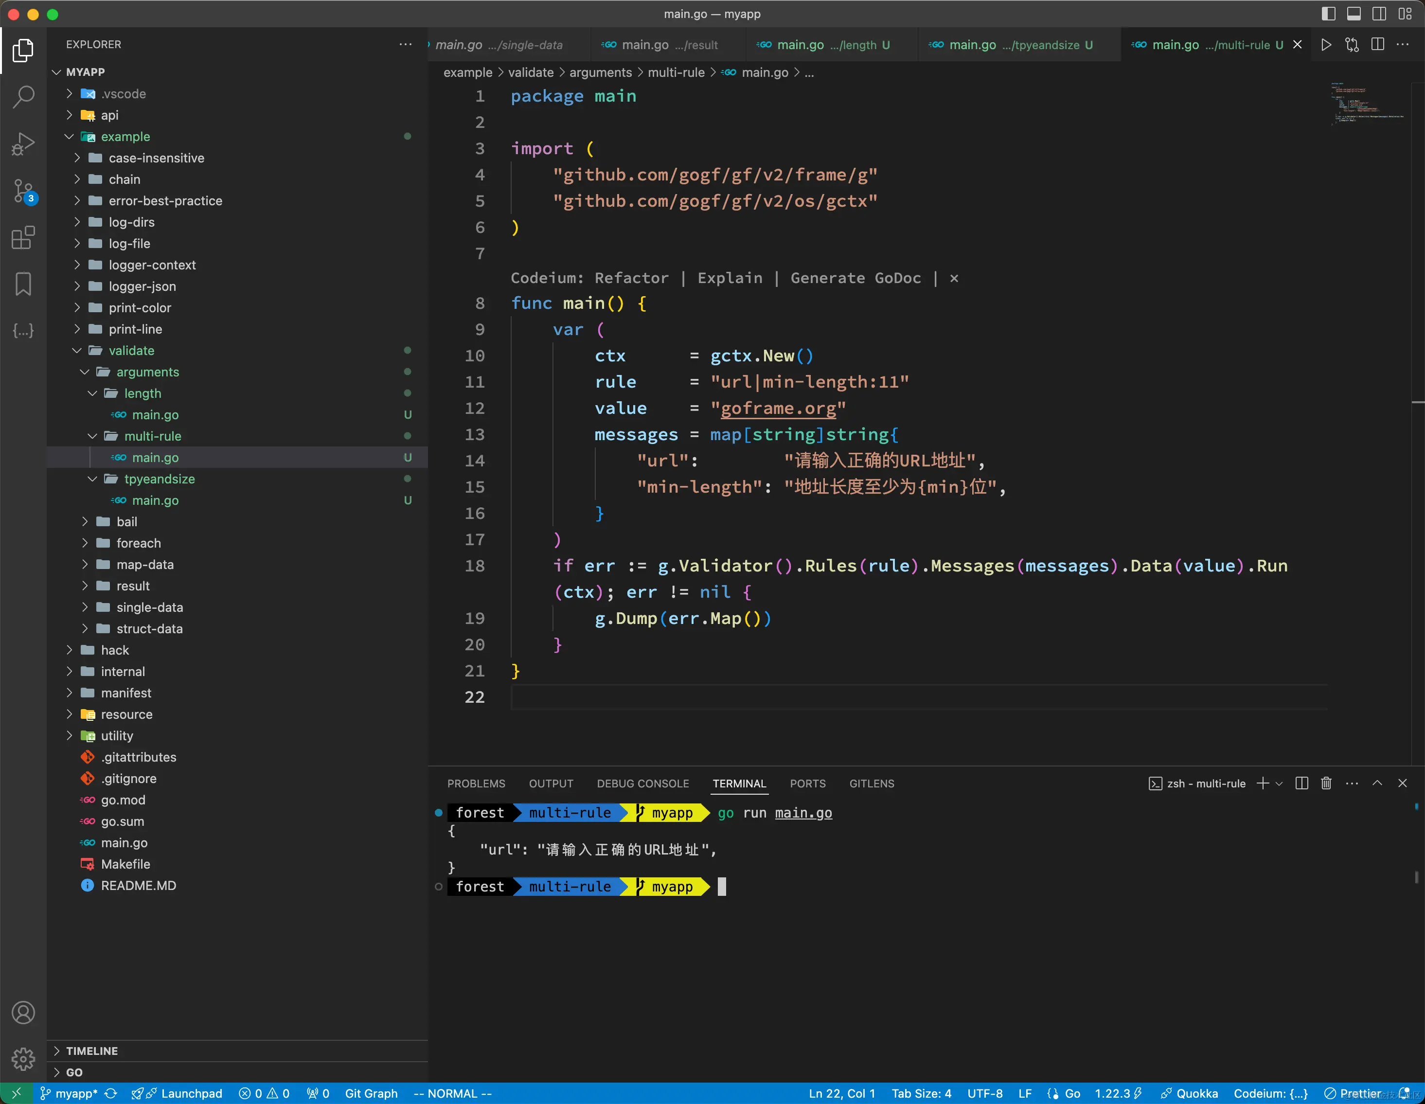
Task: Toggle primary side bar visibility
Action: pyautogui.click(x=1328, y=14)
